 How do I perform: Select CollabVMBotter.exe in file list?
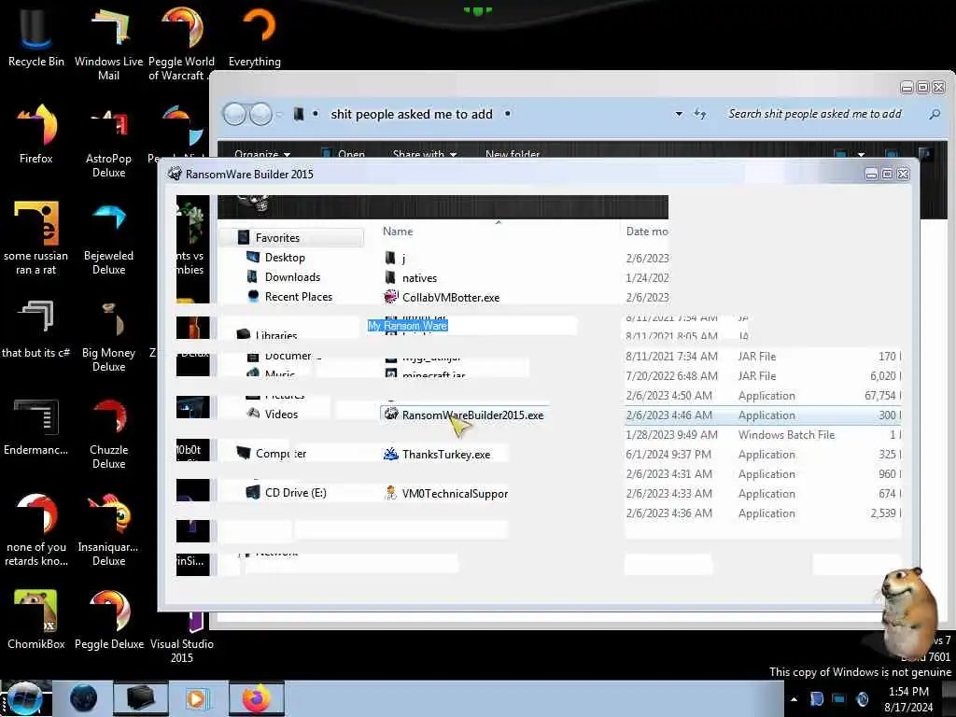click(x=442, y=298)
